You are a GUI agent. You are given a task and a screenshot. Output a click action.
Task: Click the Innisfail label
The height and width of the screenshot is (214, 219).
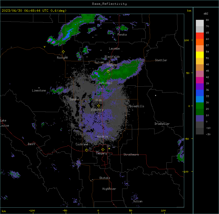point(106,83)
